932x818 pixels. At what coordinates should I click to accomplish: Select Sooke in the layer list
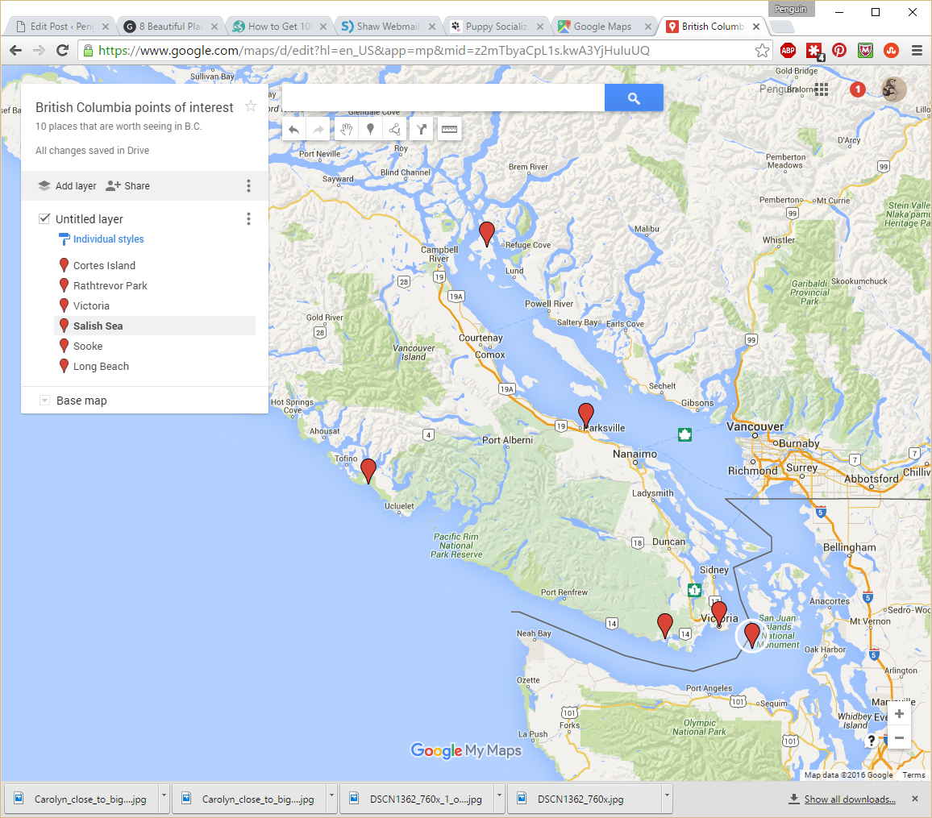click(x=88, y=347)
